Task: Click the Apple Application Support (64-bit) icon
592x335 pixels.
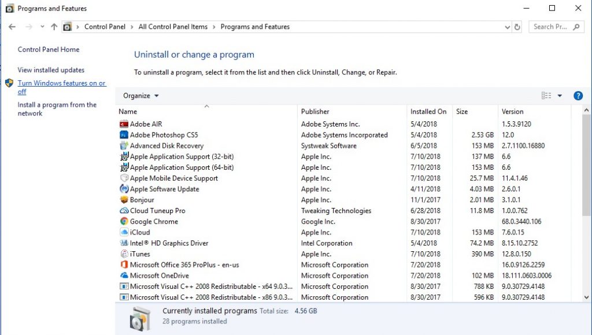Action: 124,167
